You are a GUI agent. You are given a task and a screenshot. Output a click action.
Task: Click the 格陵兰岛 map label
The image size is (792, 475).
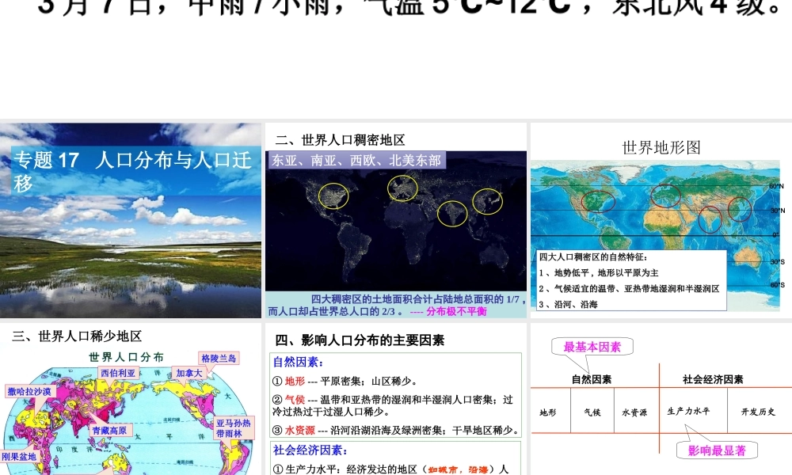219,358
